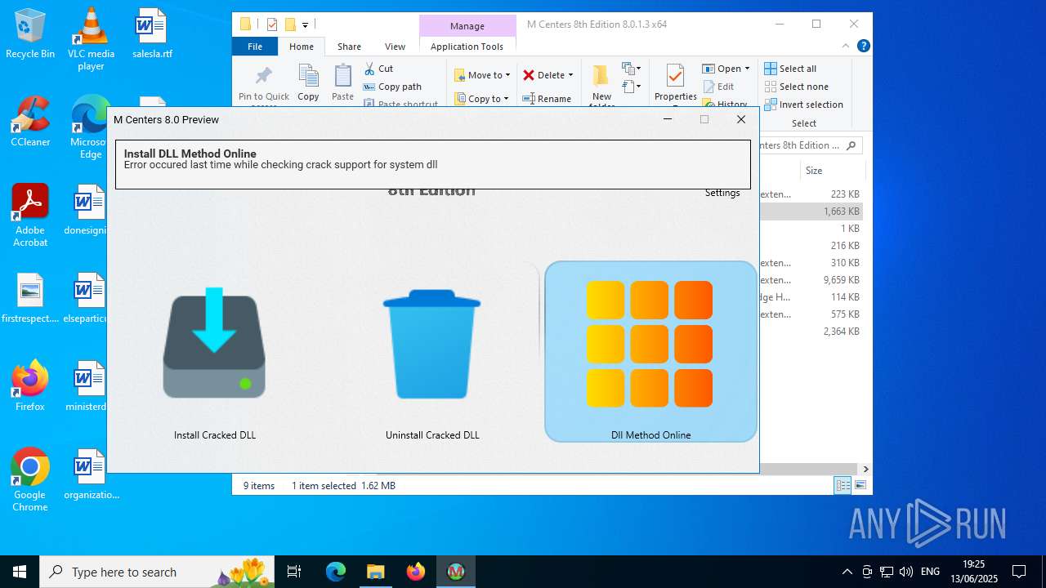The image size is (1046, 588).
Task: Launch Google Chrome desktop shortcut
Action: 30,480
